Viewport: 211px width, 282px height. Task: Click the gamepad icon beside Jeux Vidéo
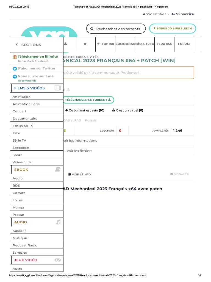[58, 260]
